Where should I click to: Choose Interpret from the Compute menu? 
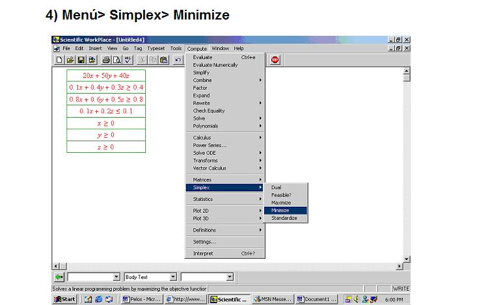225,254
